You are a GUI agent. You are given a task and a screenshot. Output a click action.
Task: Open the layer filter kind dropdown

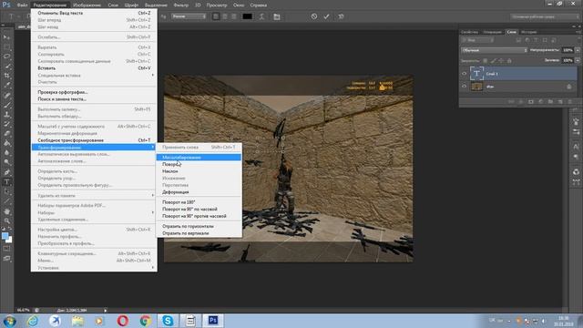pyautogui.click(x=477, y=40)
